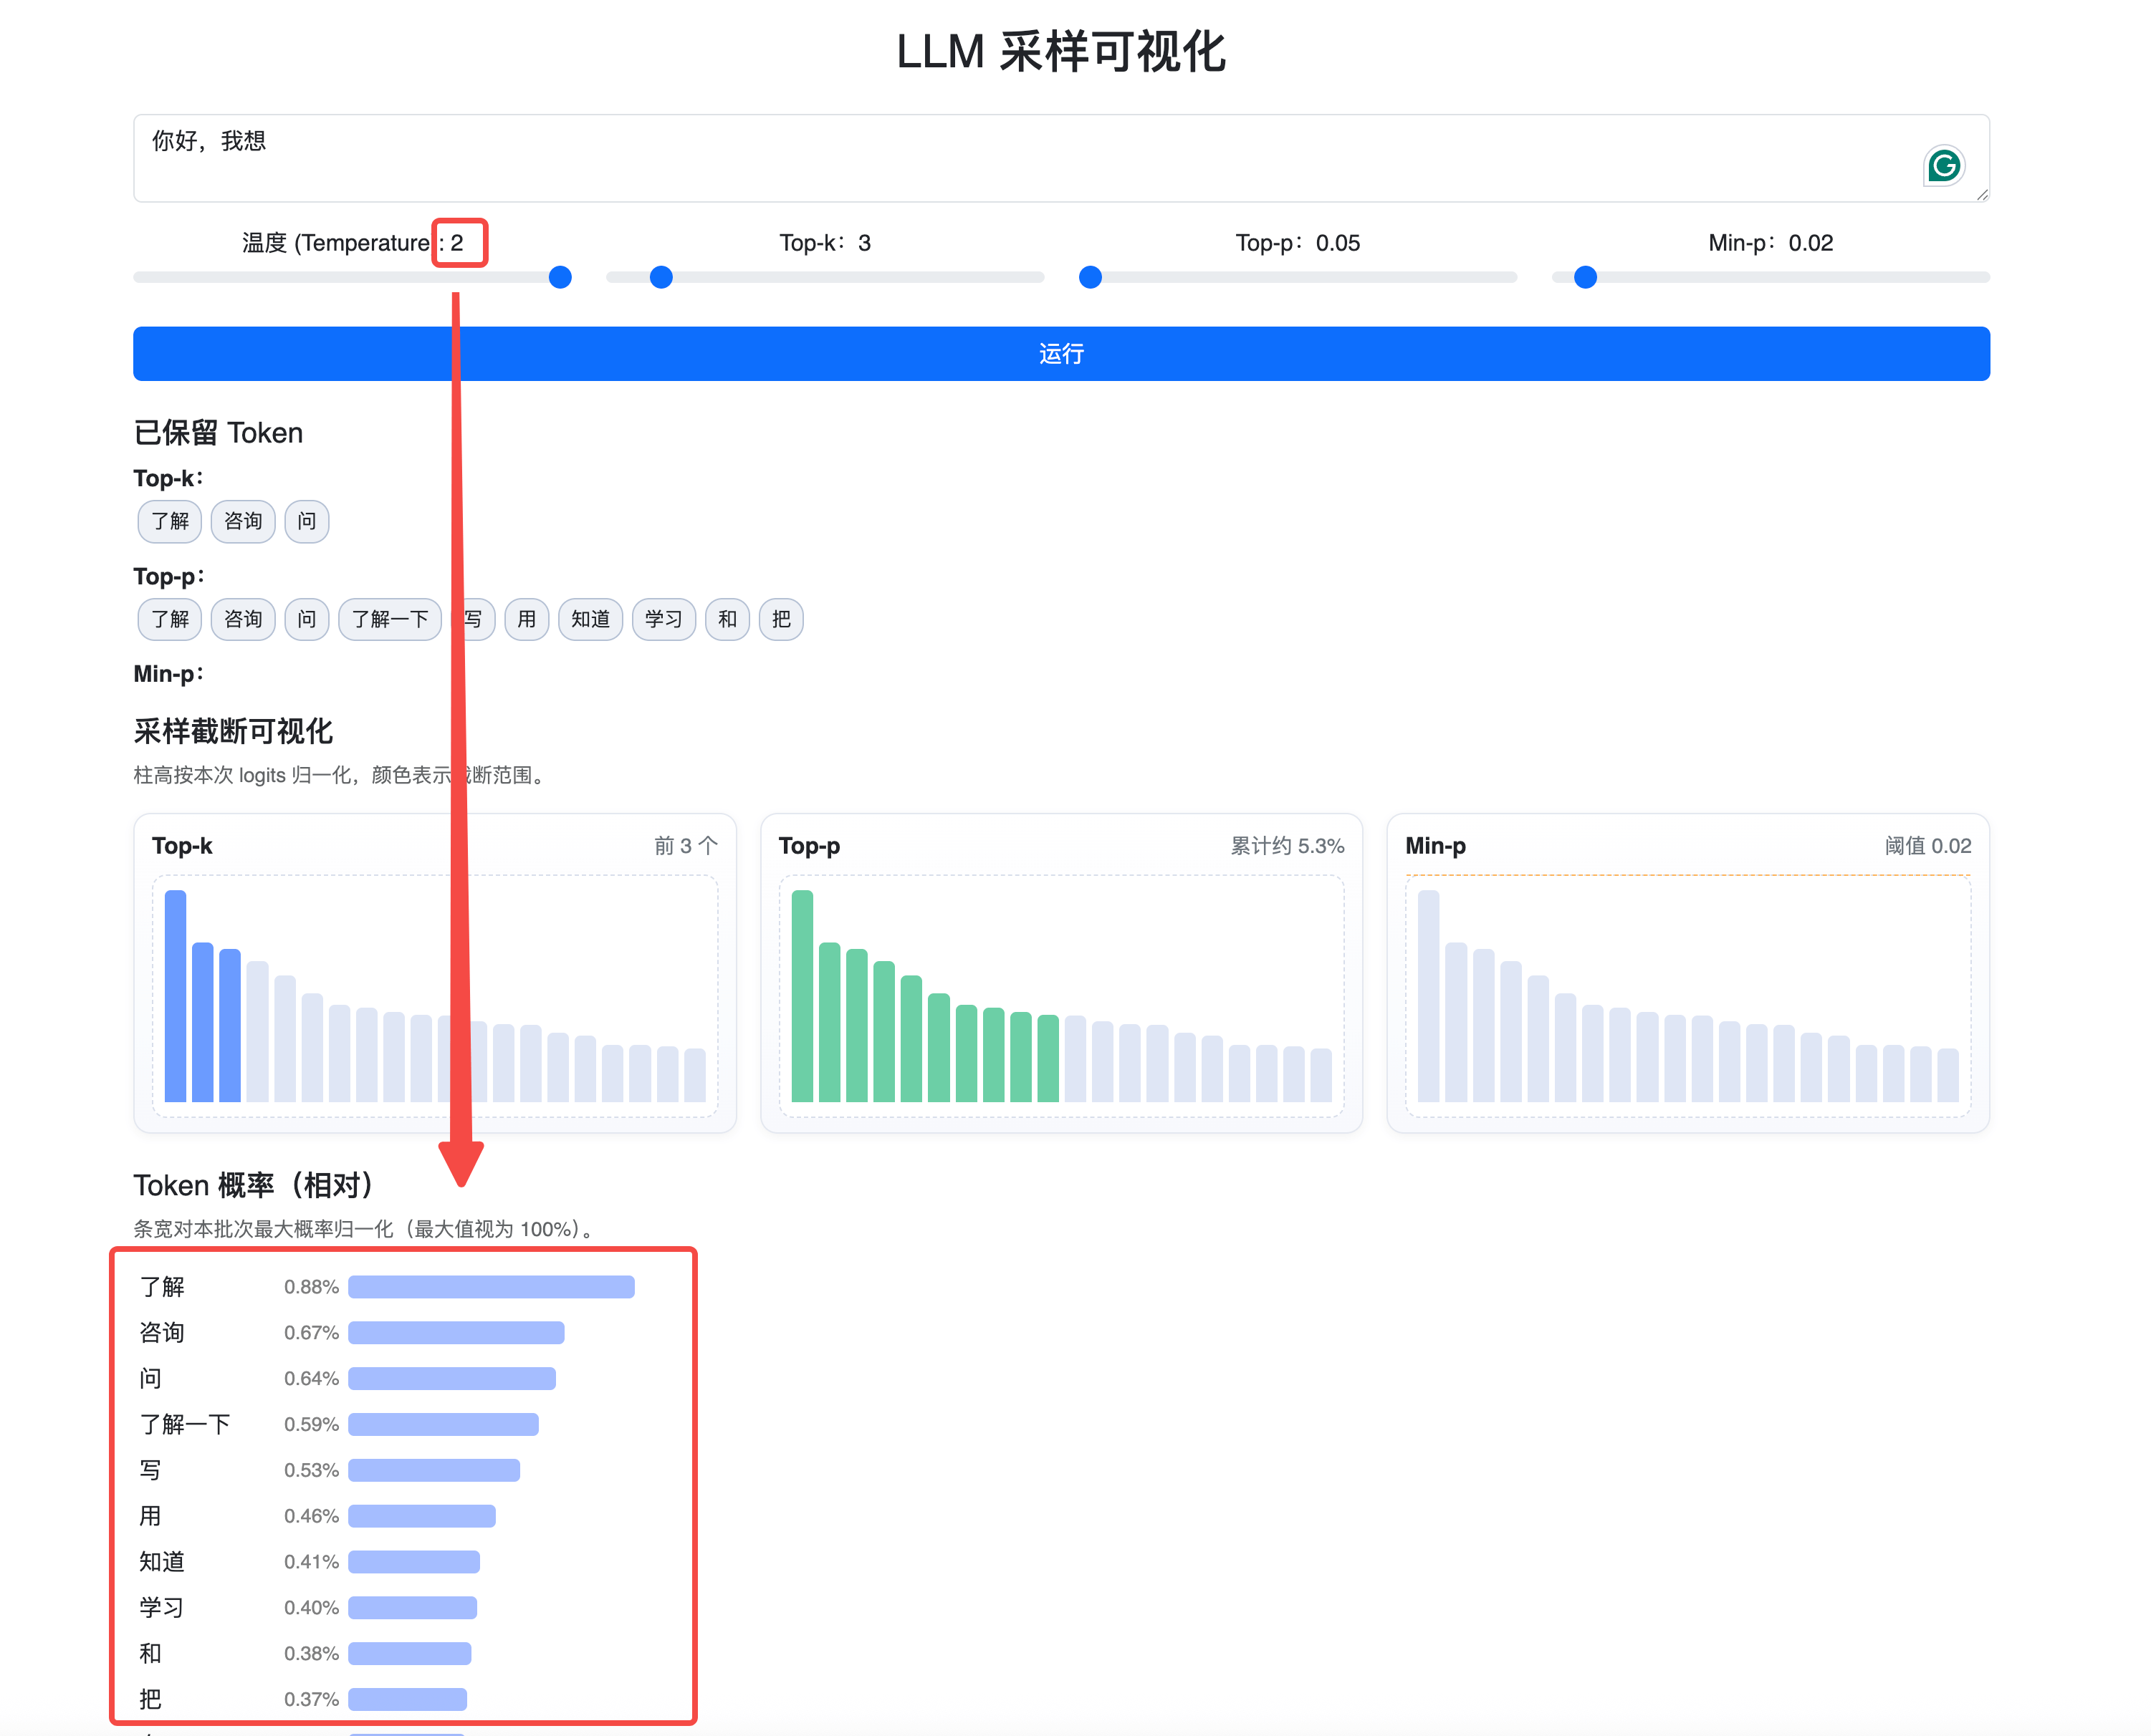
Task: Click the 咨询 chip under Top-k
Action: click(x=242, y=521)
